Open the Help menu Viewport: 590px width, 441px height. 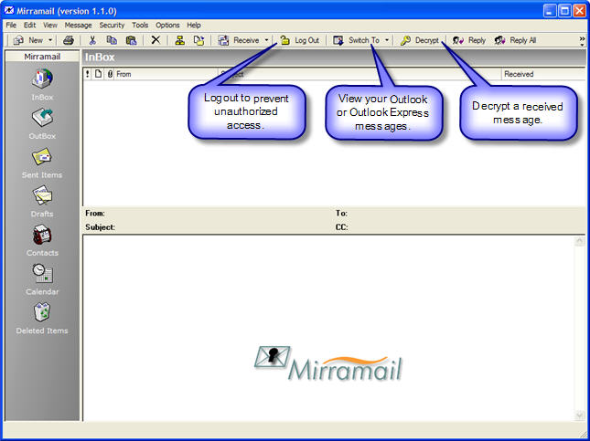pos(194,26)
